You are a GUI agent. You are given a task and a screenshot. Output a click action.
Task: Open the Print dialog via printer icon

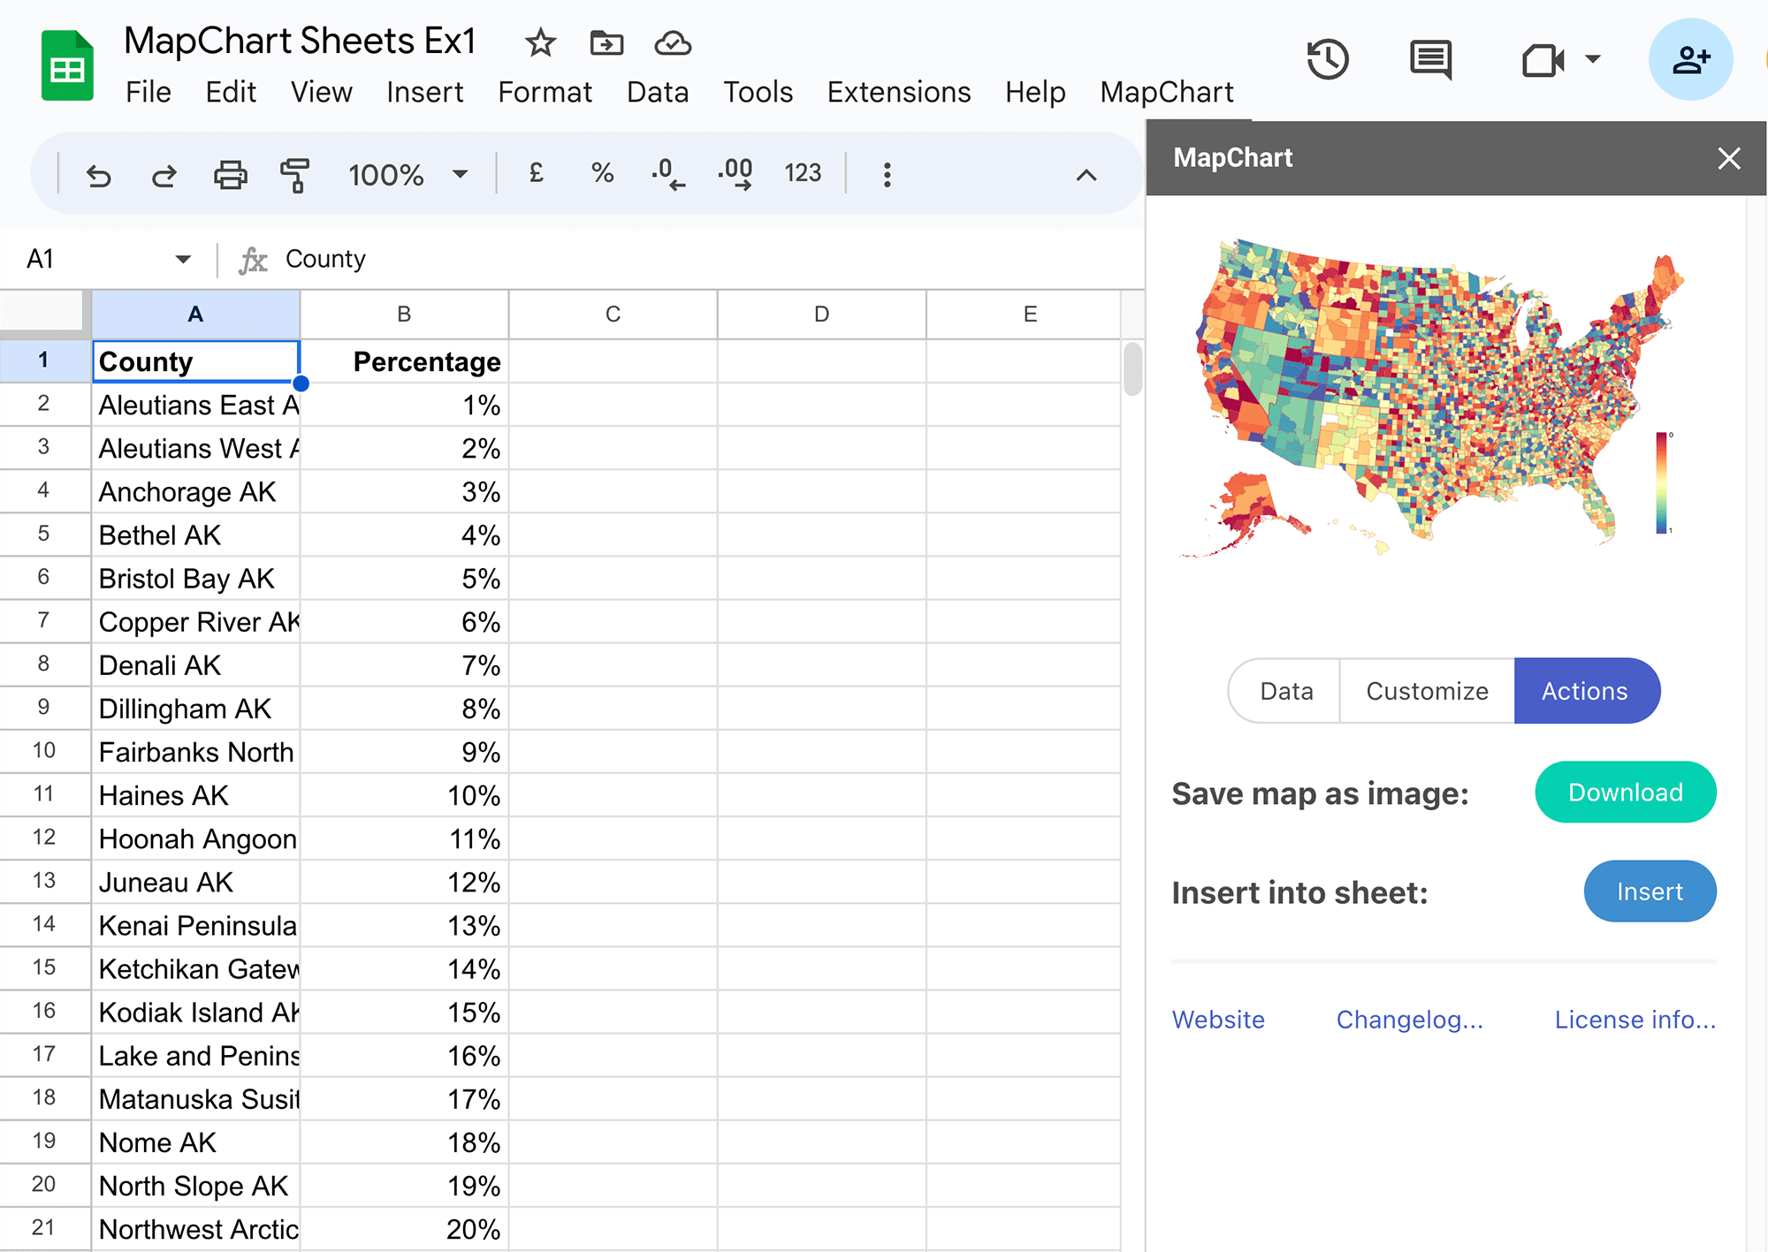[229, 174]
